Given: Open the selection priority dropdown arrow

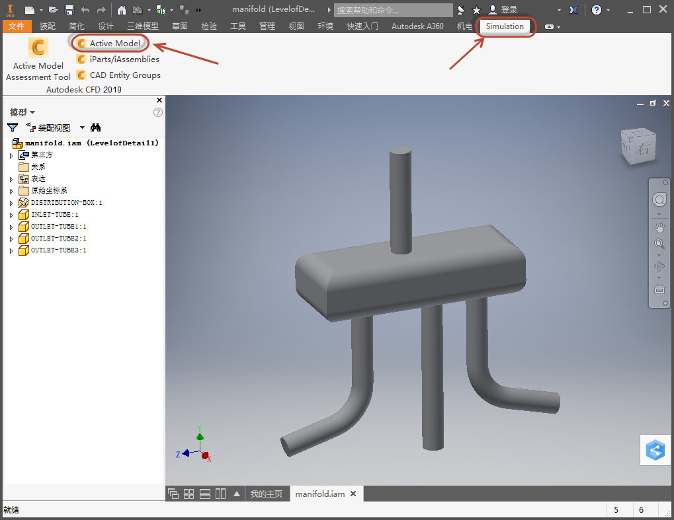Looking at the screenshot, I should [x=171, y=10].
